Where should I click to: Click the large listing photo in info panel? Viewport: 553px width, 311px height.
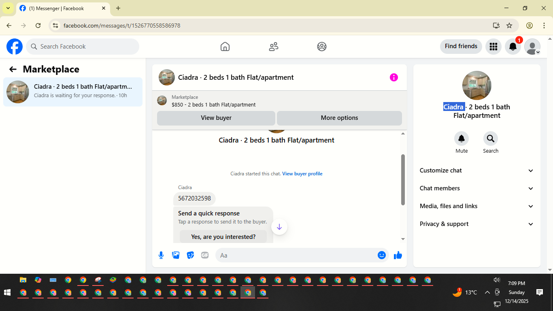[477, 85]
